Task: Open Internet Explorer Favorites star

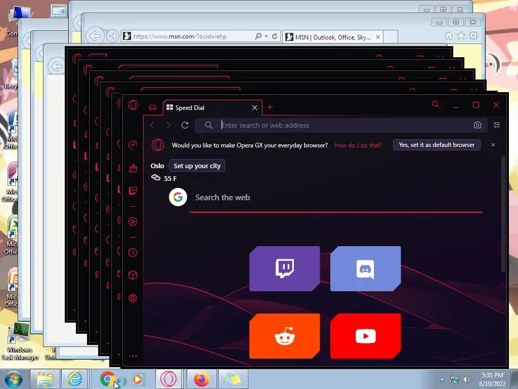Action: click(461, 36)
